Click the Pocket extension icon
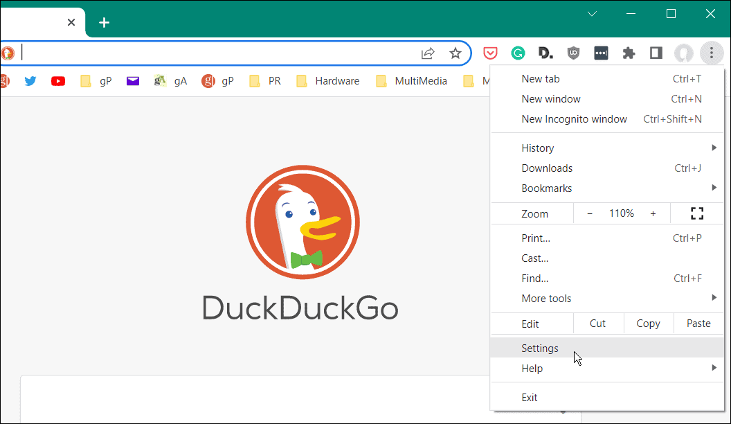Viewport: 731px width, 424px height. pos(490,53)
